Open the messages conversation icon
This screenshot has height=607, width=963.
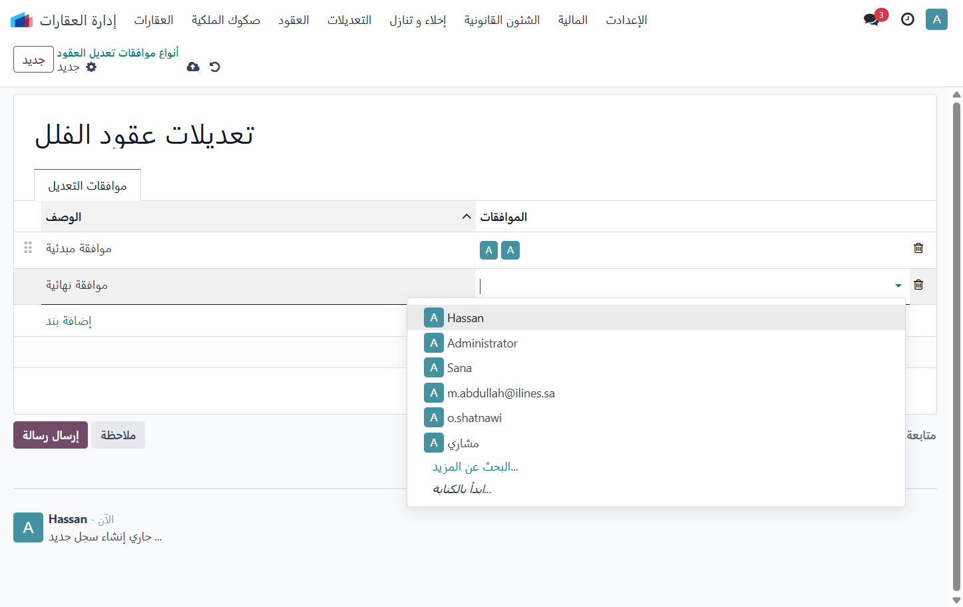coord(872,19)
